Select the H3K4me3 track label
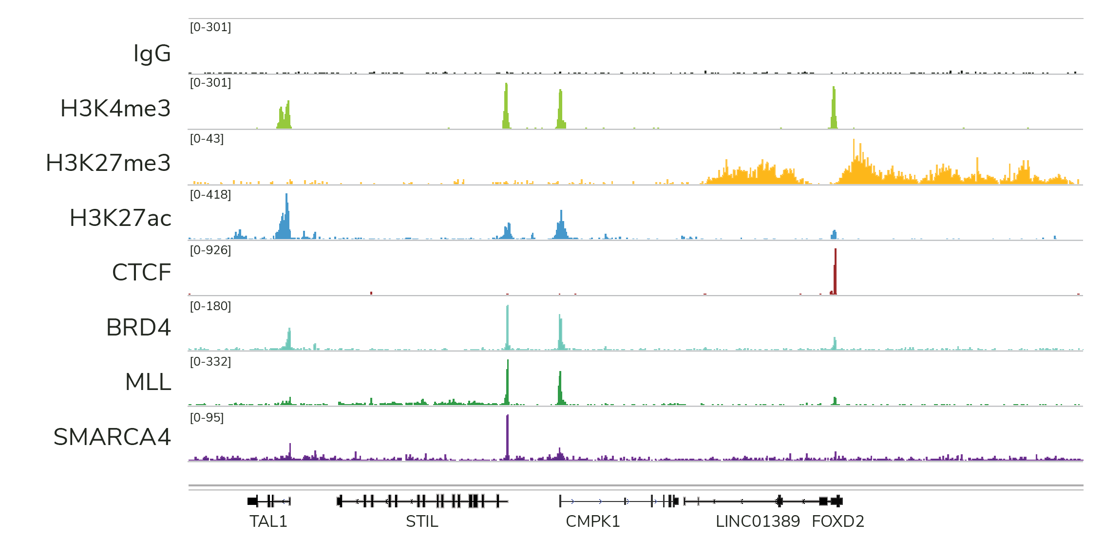Image resolution: width=1104 pixels, height=539 pixels. click(115, 108)
